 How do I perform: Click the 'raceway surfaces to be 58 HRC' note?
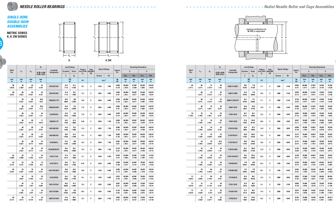pos(256,30)
